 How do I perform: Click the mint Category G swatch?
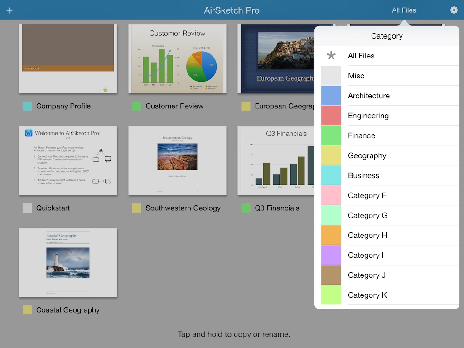tap(331, 215)
